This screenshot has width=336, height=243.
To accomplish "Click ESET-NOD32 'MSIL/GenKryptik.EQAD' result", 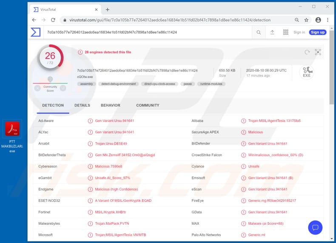I will pyautogui.click(x=123, y=201).
